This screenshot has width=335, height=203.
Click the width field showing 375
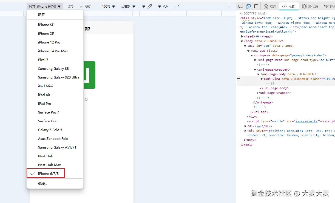click(x=71, y=6)
